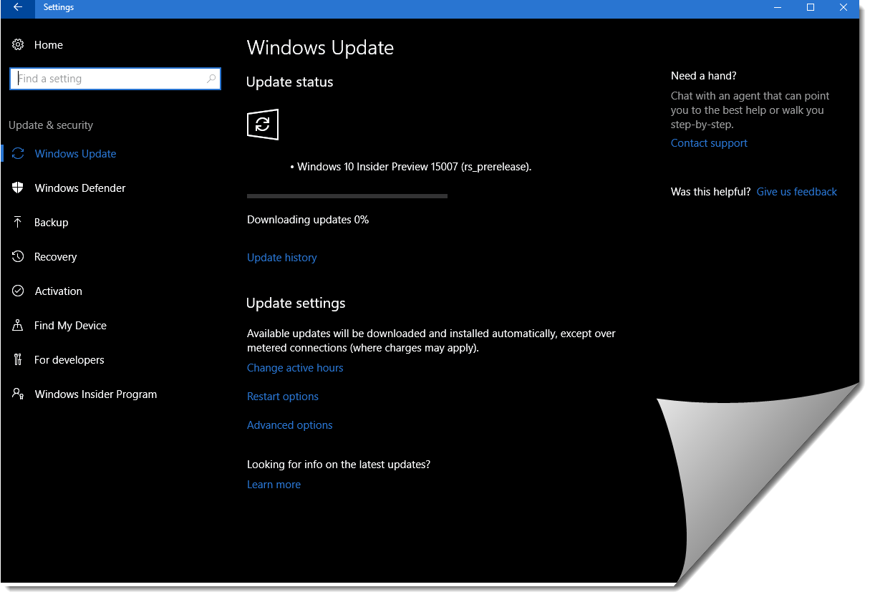This screenshot has height=597, width=870.
Task: Open the Recovery section
Action: click(56, 257)
